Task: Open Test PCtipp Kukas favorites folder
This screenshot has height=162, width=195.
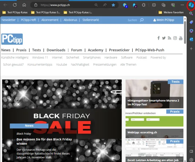Action: pos(15,12)
